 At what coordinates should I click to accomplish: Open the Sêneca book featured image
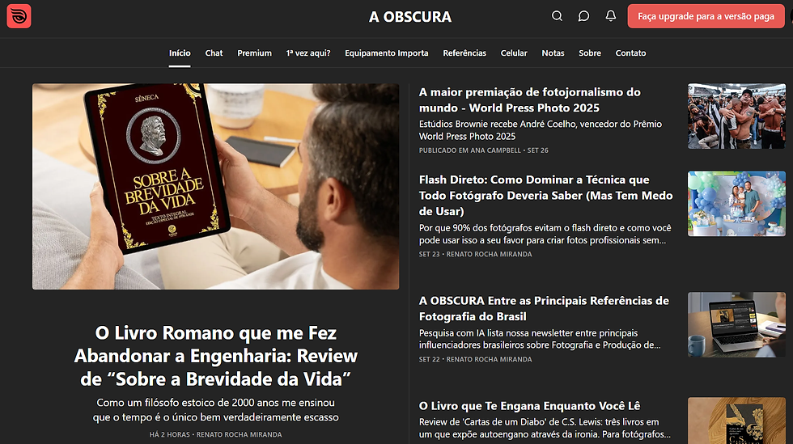215,187
